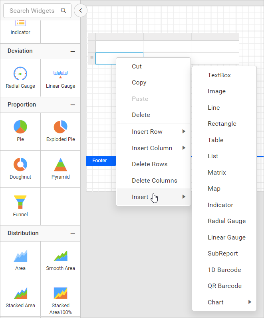Collapse the Distribution section

point(73,233)
